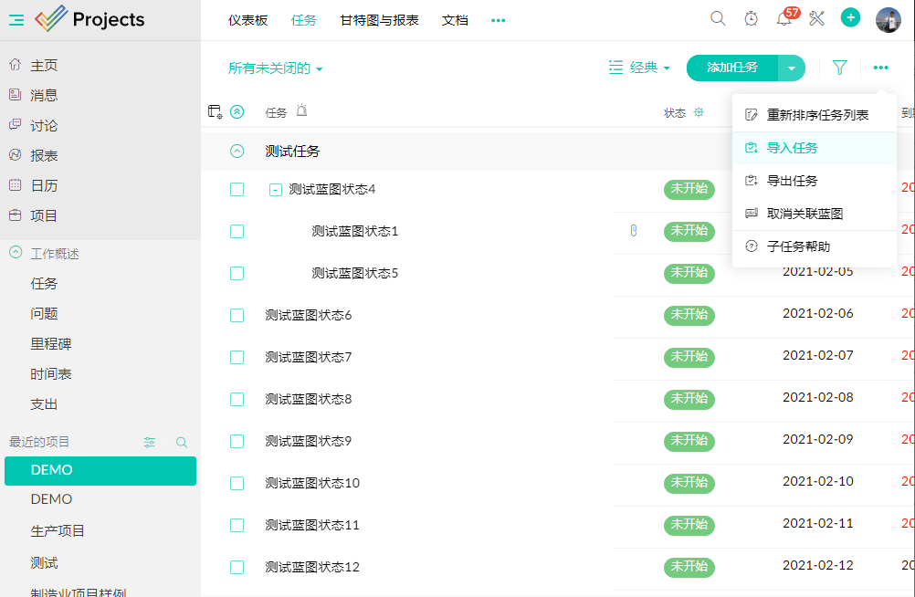The image size is (915, 597).
Task: Click the hamburger menu icon beside Projects
Action: 16,20
